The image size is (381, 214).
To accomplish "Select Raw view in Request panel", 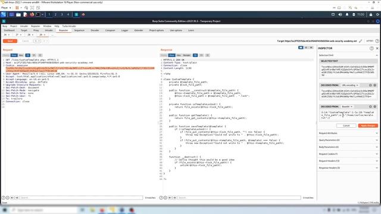I will pos(14,55).
